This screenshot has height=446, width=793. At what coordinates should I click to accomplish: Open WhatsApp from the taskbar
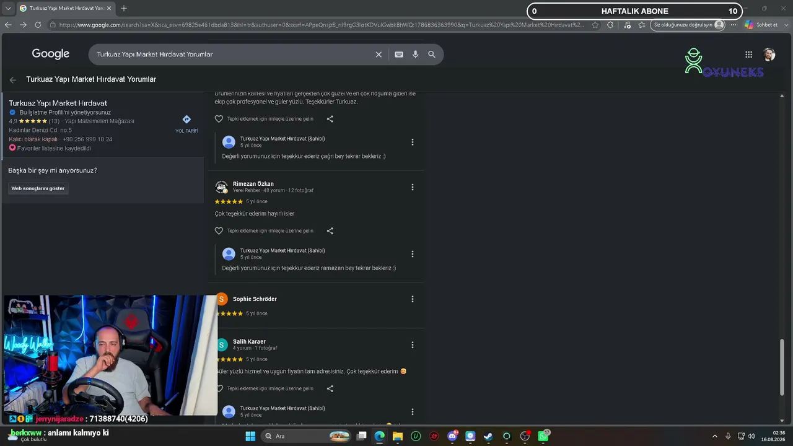pyautogui.click(x=543, y=436)
